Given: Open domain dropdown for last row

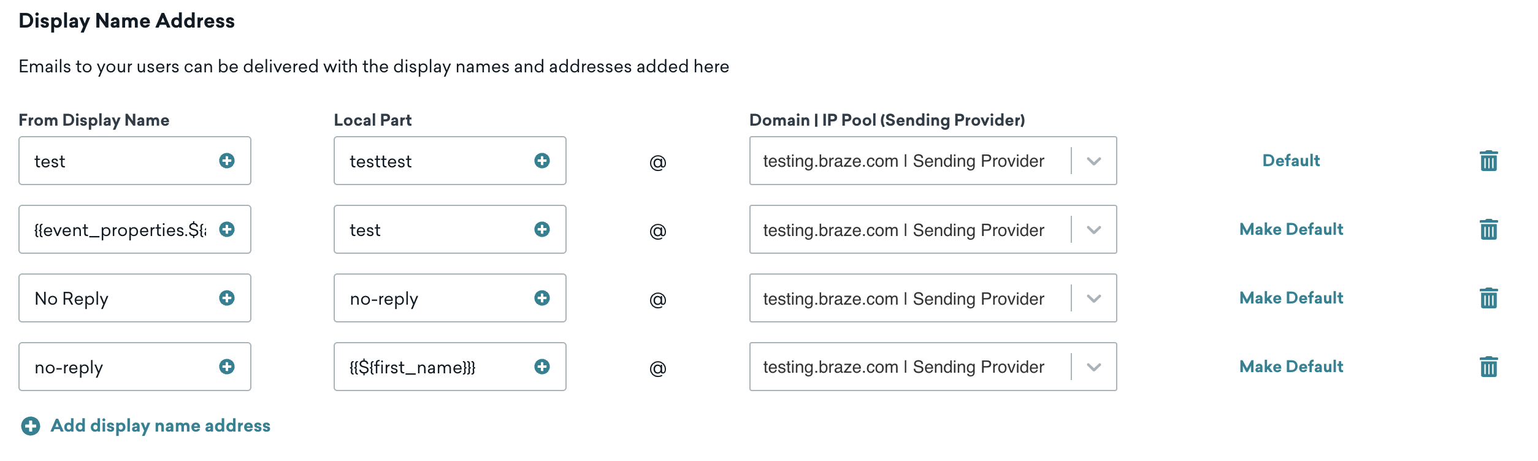Looking at the screenshot, I should click(x=1094, y=367).
